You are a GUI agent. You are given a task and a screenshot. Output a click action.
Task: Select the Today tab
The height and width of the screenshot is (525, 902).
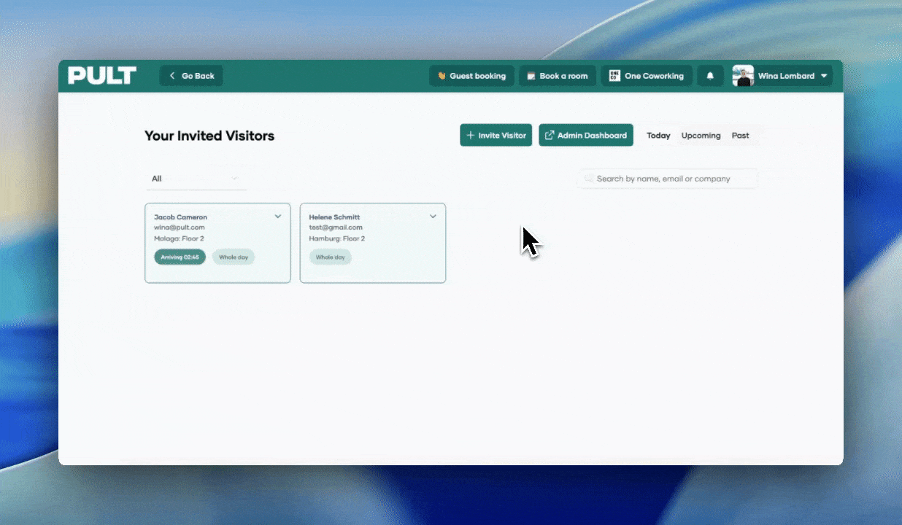click(658, 136)
